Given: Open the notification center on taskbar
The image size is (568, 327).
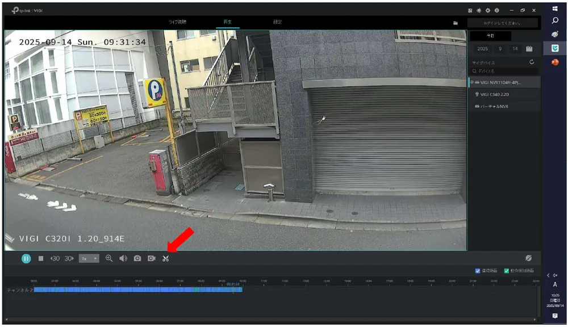Looking at the screenshot, I should click(555, 316).
